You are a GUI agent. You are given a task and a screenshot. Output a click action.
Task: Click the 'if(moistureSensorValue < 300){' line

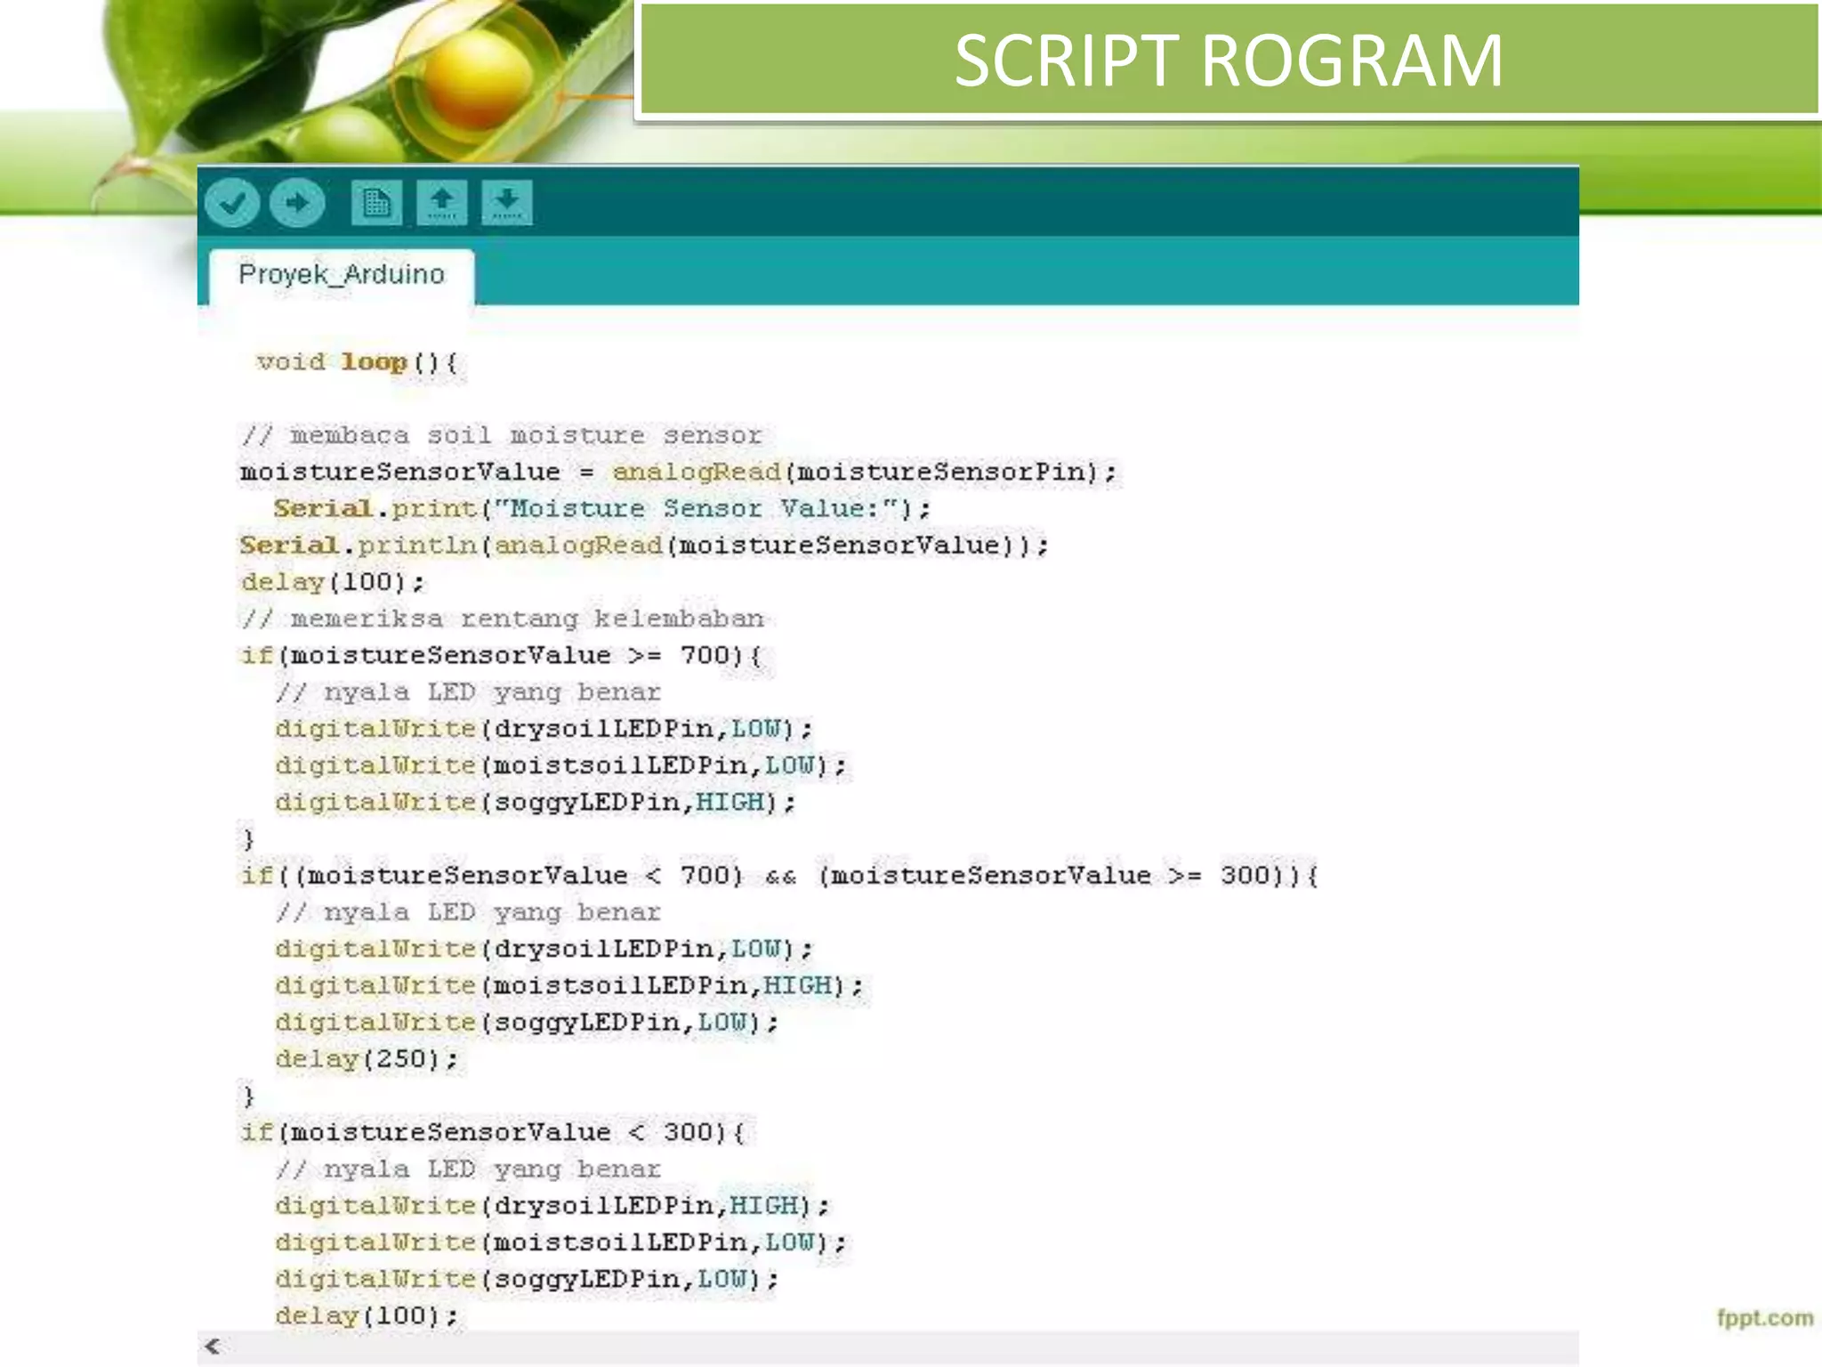[494, 1133]
